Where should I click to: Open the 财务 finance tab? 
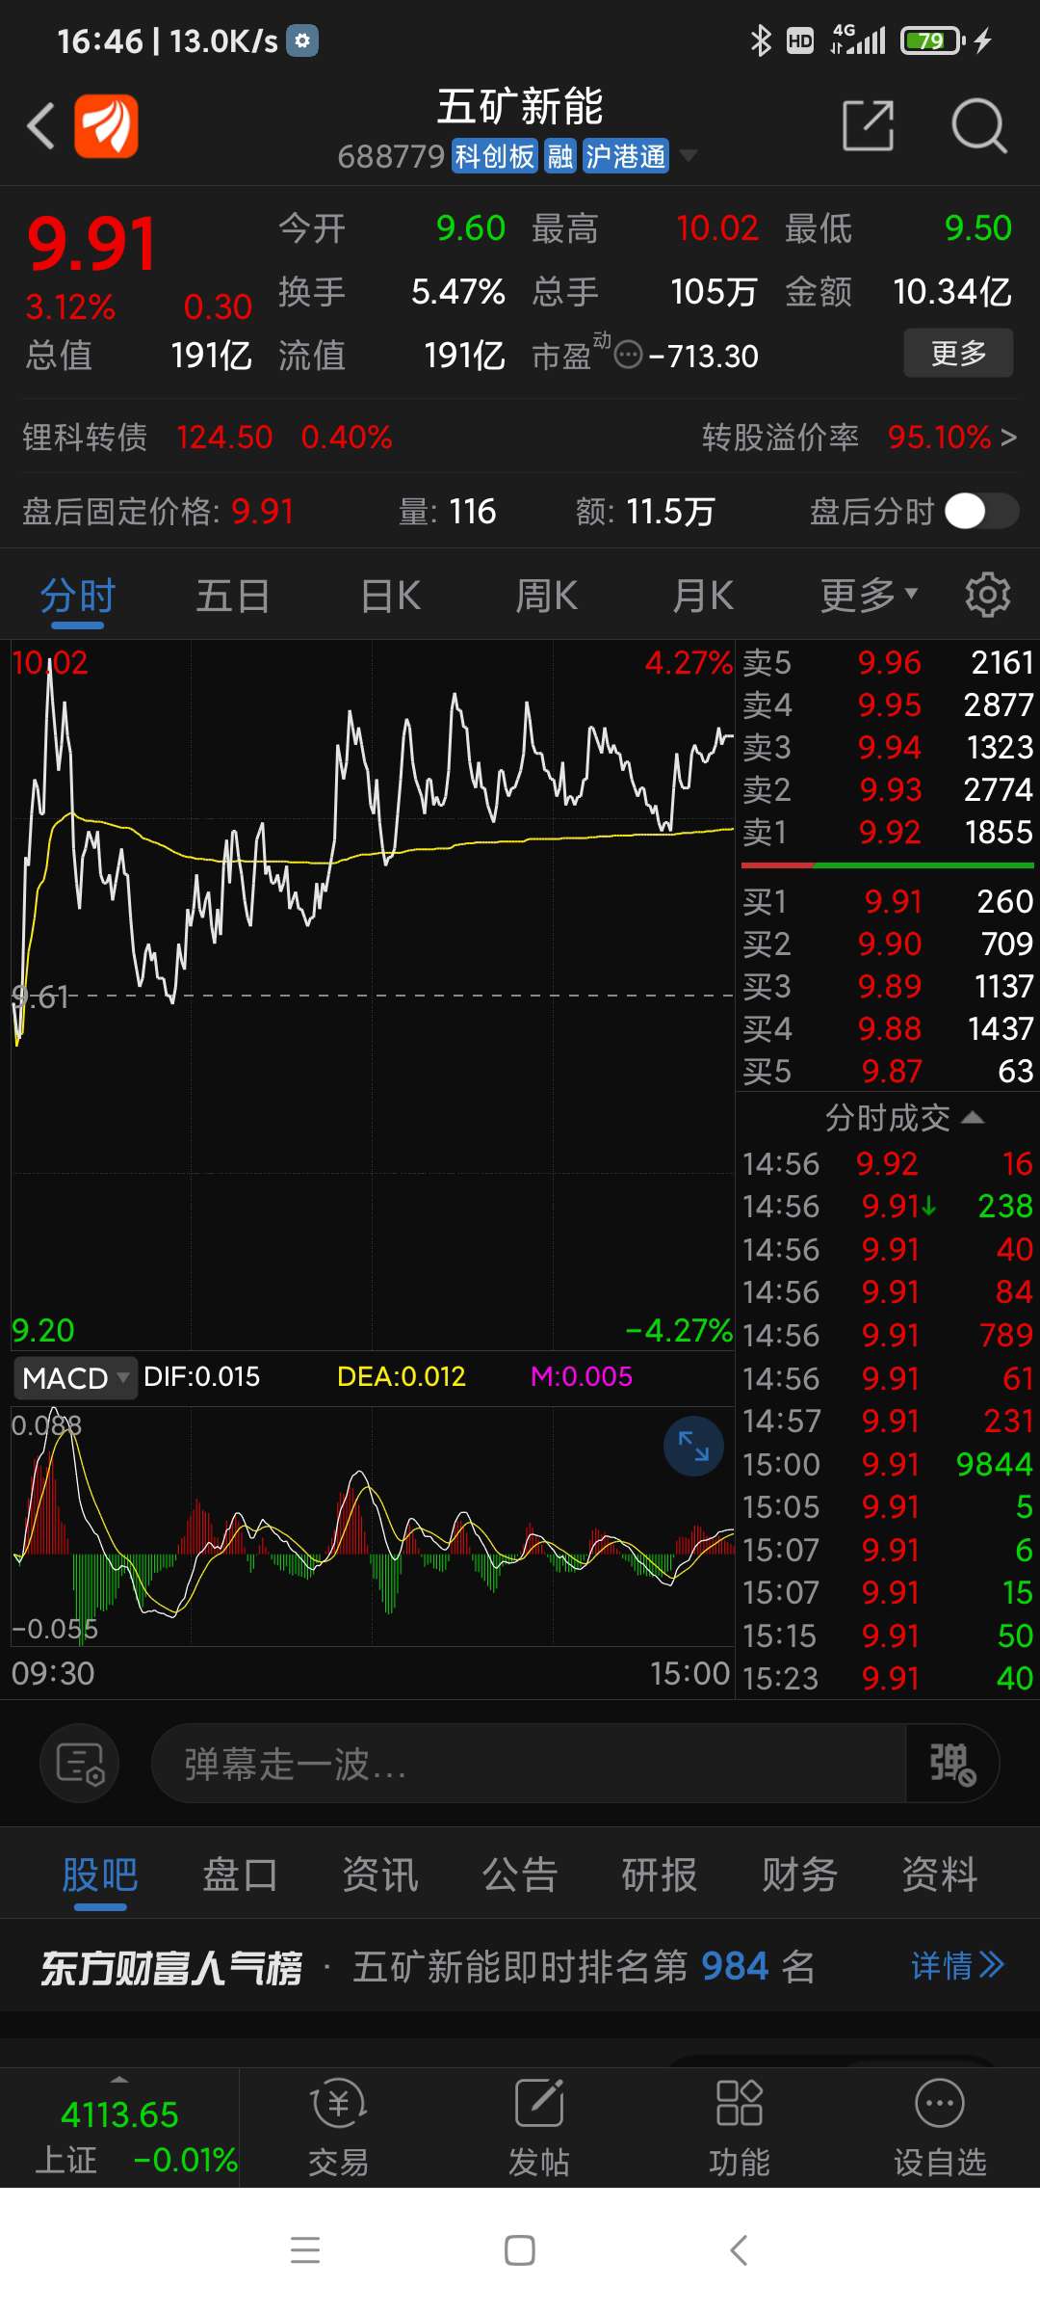pyautogui.click(x=799, y=1874)
